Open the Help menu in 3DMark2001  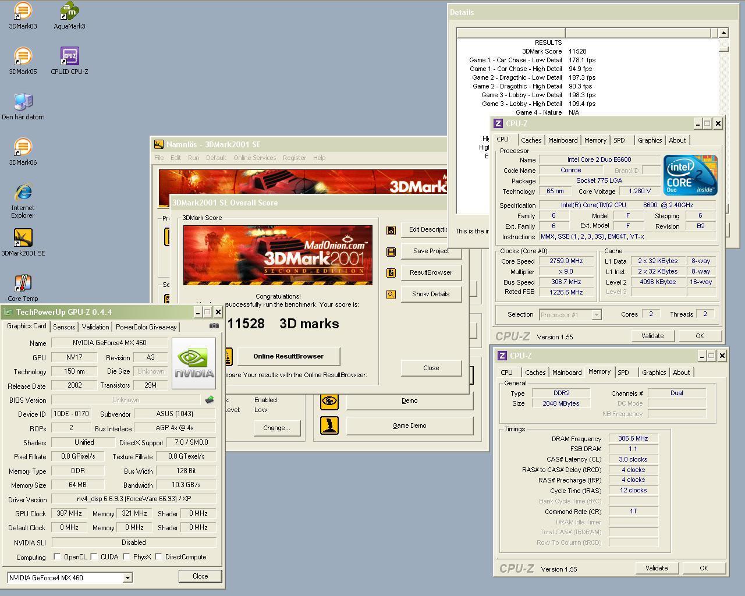(319, 158)
